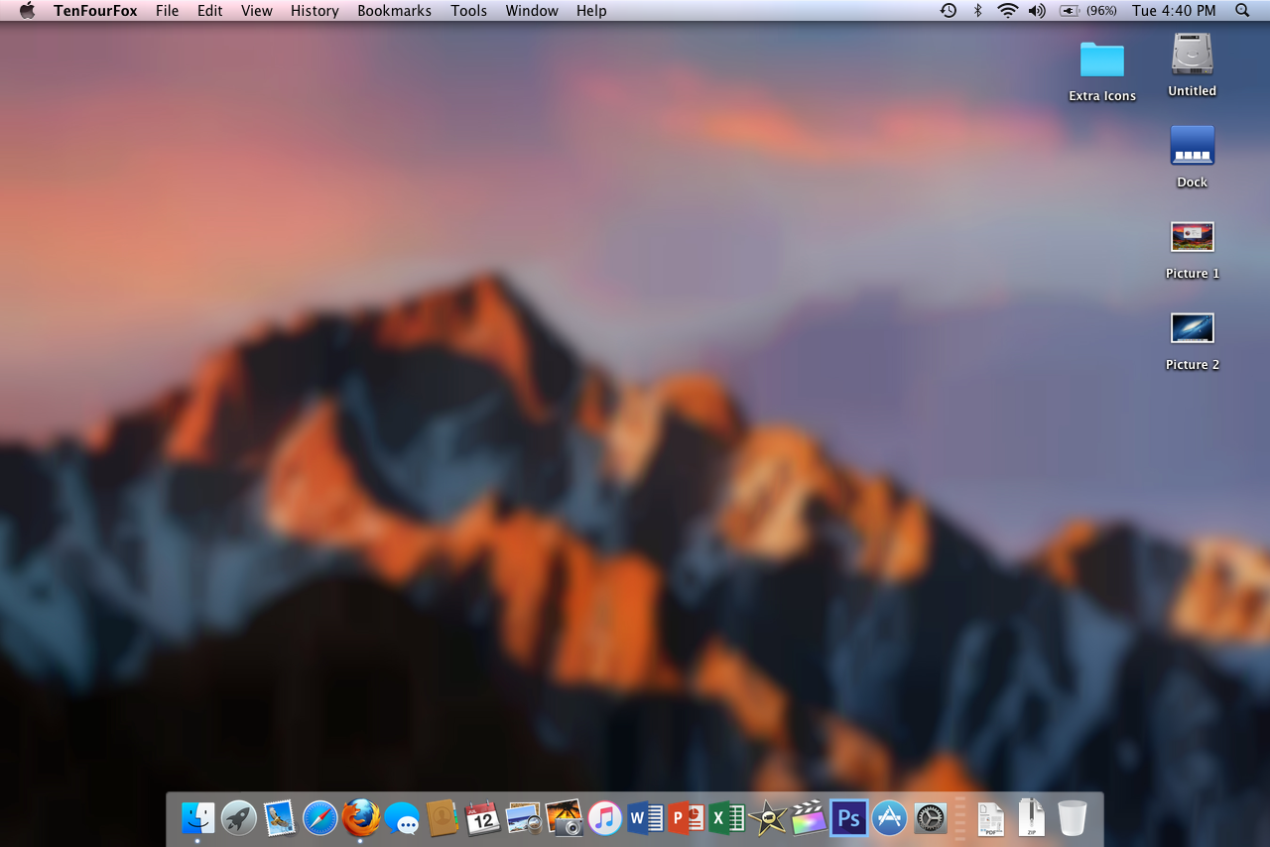Open App Store icon in Dock
Viewport: 1270px width, 847px height.
890,818
